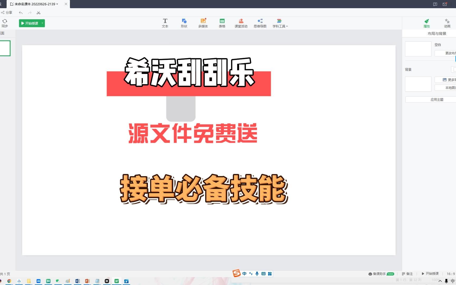
Task: Enable voice input via Sogou microphone icon
Action: click(257, 274)
